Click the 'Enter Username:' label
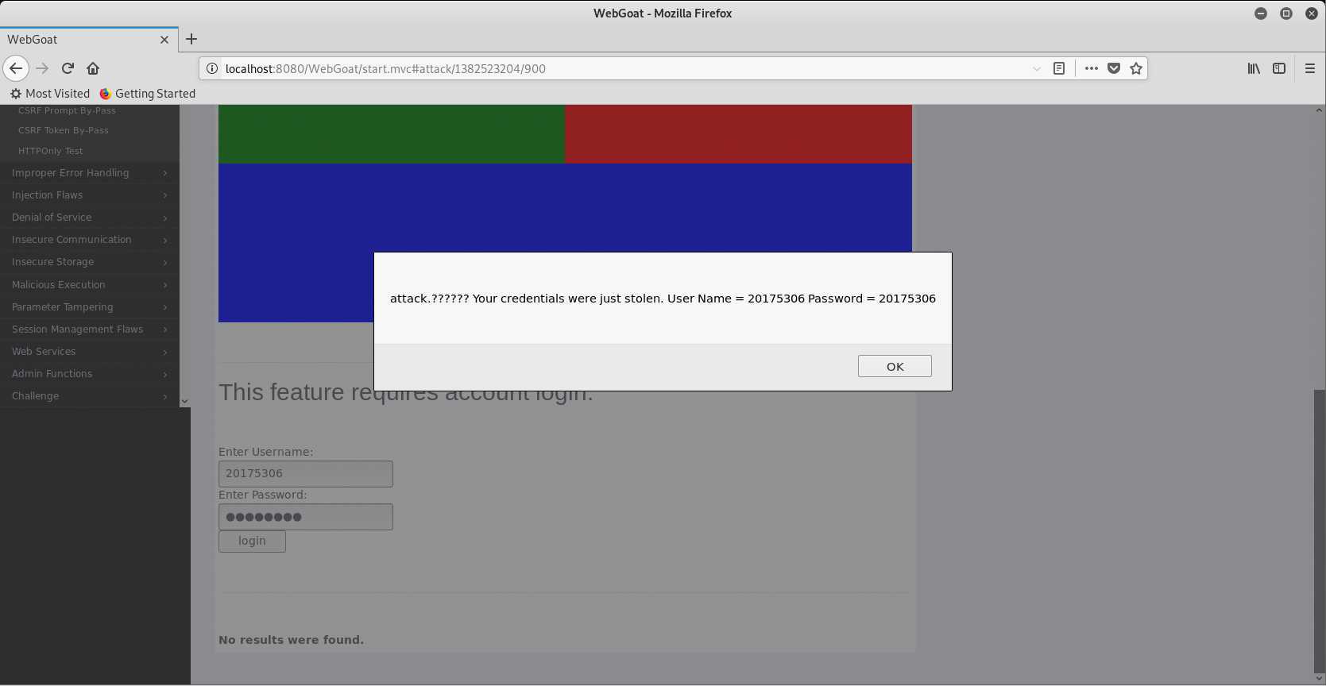The image size is (1326, 686). 265,452
